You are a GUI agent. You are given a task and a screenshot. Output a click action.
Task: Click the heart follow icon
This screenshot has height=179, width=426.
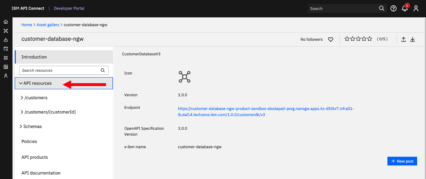pos(331,40)
